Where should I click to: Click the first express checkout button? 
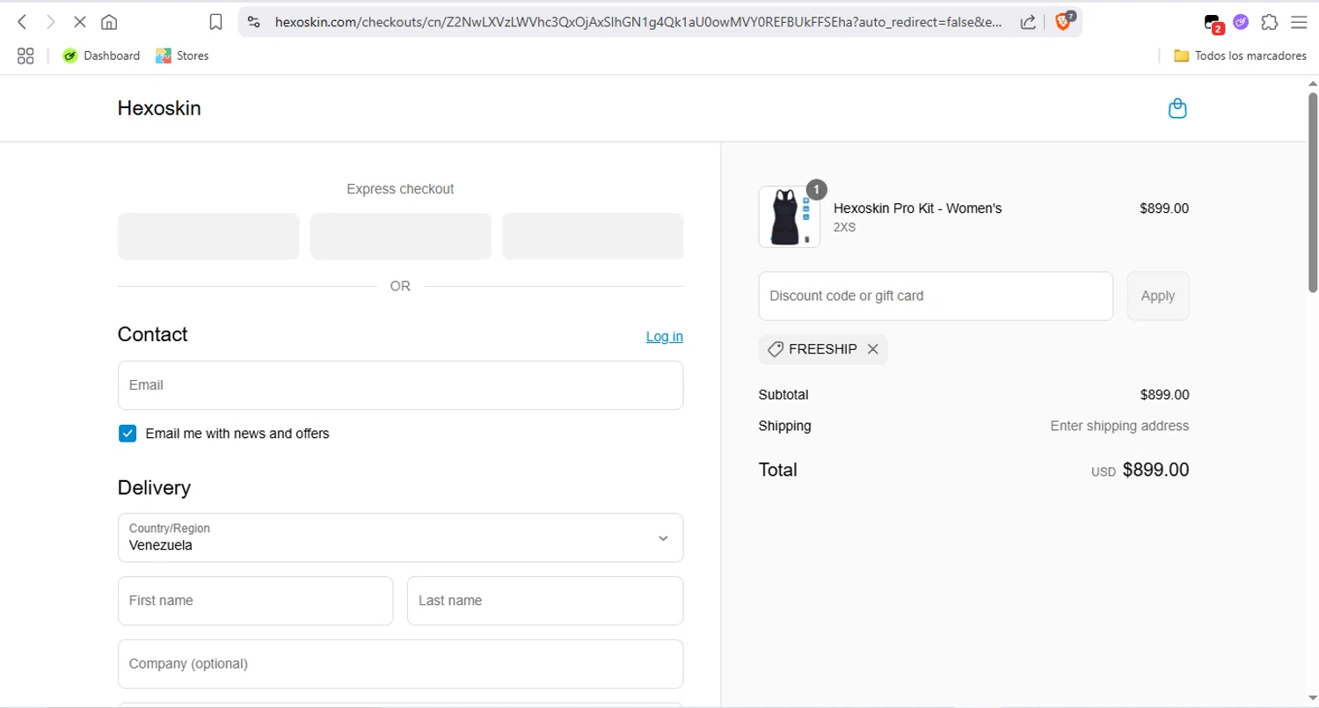(208, 236)
